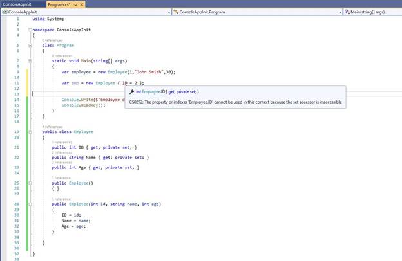Click the error-underlined ID in line 11
Screen dimensions: 402x261
pos(125,83)
